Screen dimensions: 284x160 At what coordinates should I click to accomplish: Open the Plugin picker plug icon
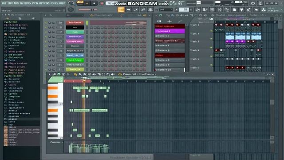(241, 10)
